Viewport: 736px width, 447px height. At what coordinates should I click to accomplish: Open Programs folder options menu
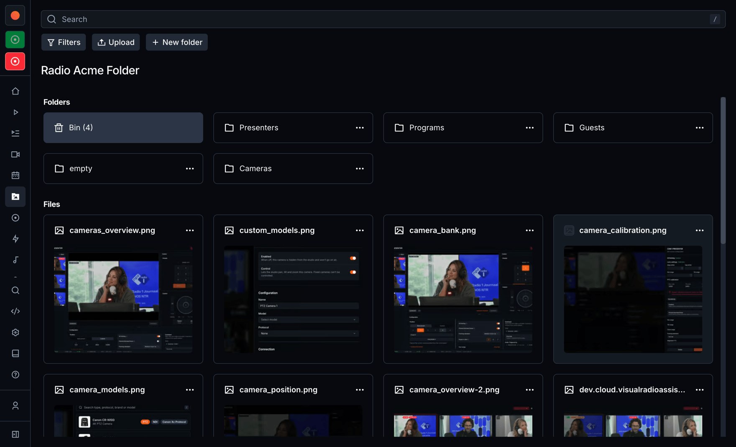530,128
